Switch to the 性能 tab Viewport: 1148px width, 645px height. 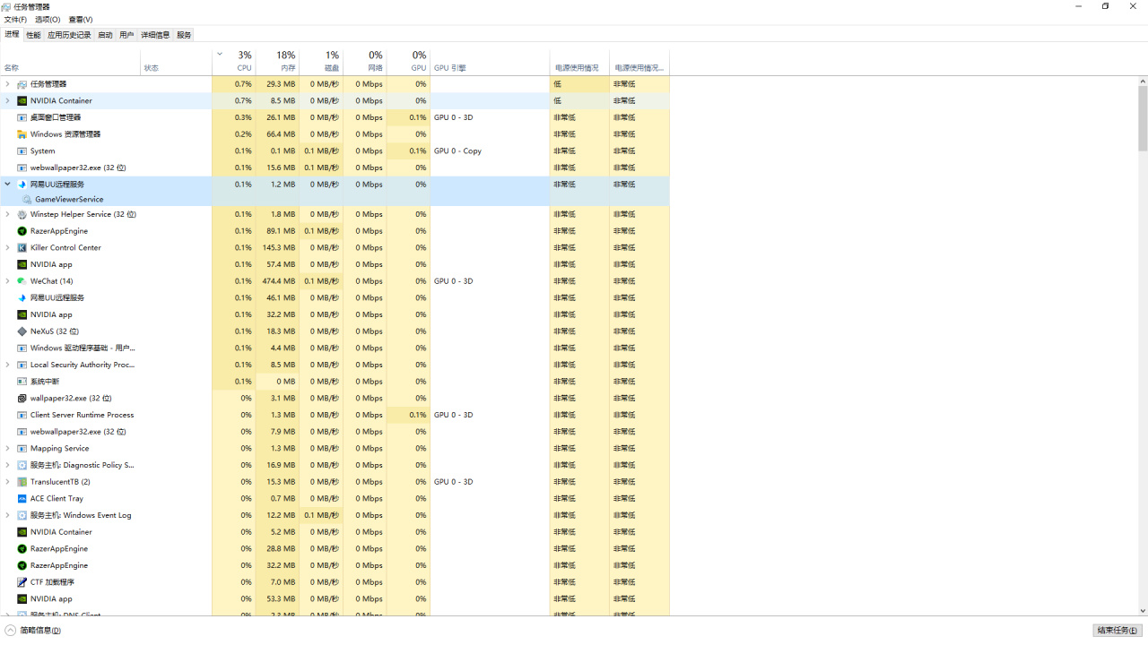tap(33, 35)
